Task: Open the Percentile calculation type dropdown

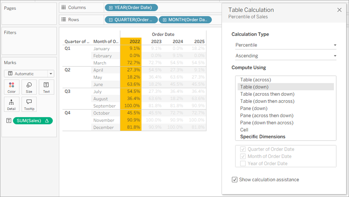Action: click(286, 45)
